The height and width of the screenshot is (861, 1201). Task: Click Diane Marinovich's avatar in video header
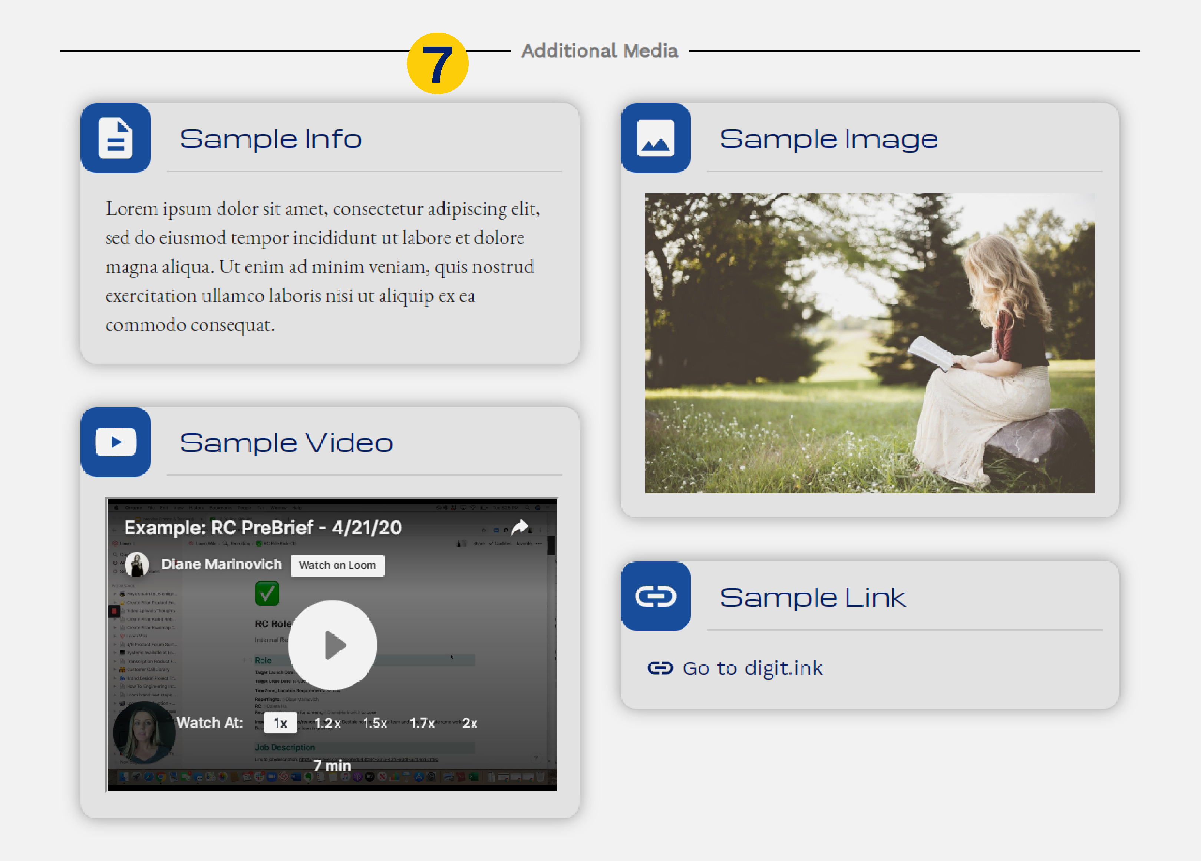click(136, 564)
